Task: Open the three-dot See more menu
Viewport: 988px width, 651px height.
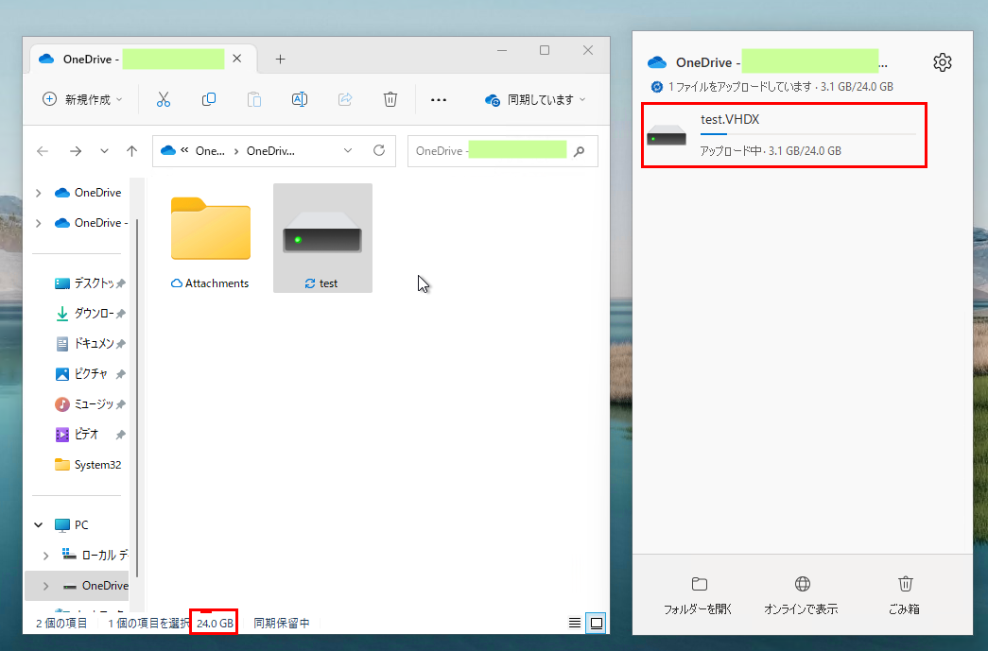Action: (439, 99)
